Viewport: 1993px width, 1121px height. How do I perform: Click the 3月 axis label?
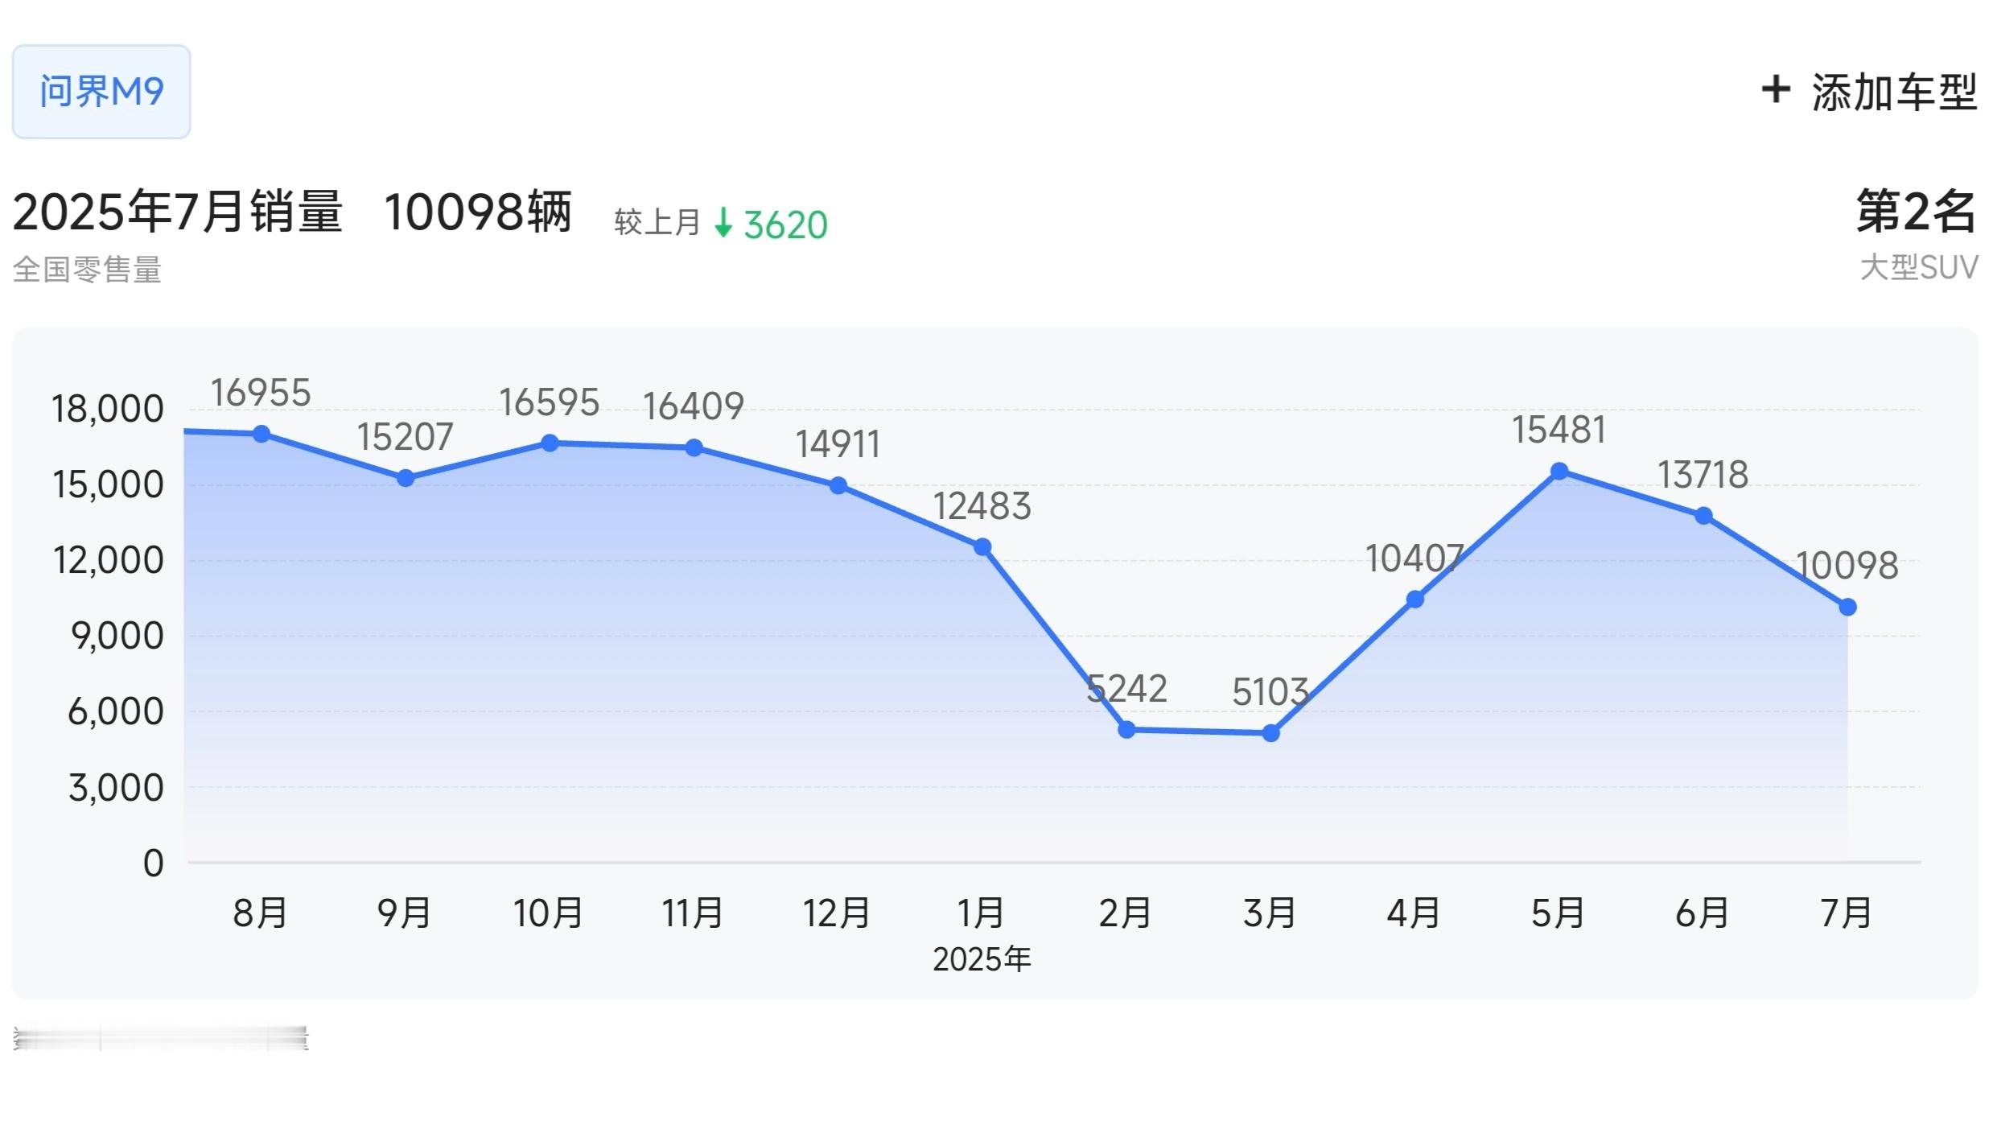coord(1269,913)
